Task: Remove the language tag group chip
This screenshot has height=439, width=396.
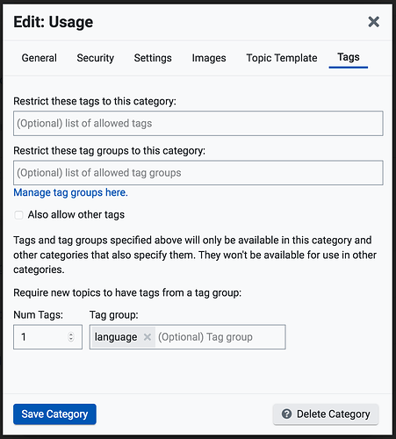Action: pyautogui.click(x=148, y=337)
